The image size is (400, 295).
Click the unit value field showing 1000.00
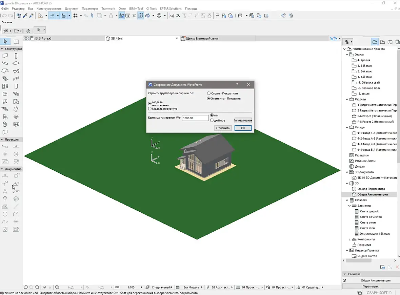pyautogui.click(x=195, y=118)
